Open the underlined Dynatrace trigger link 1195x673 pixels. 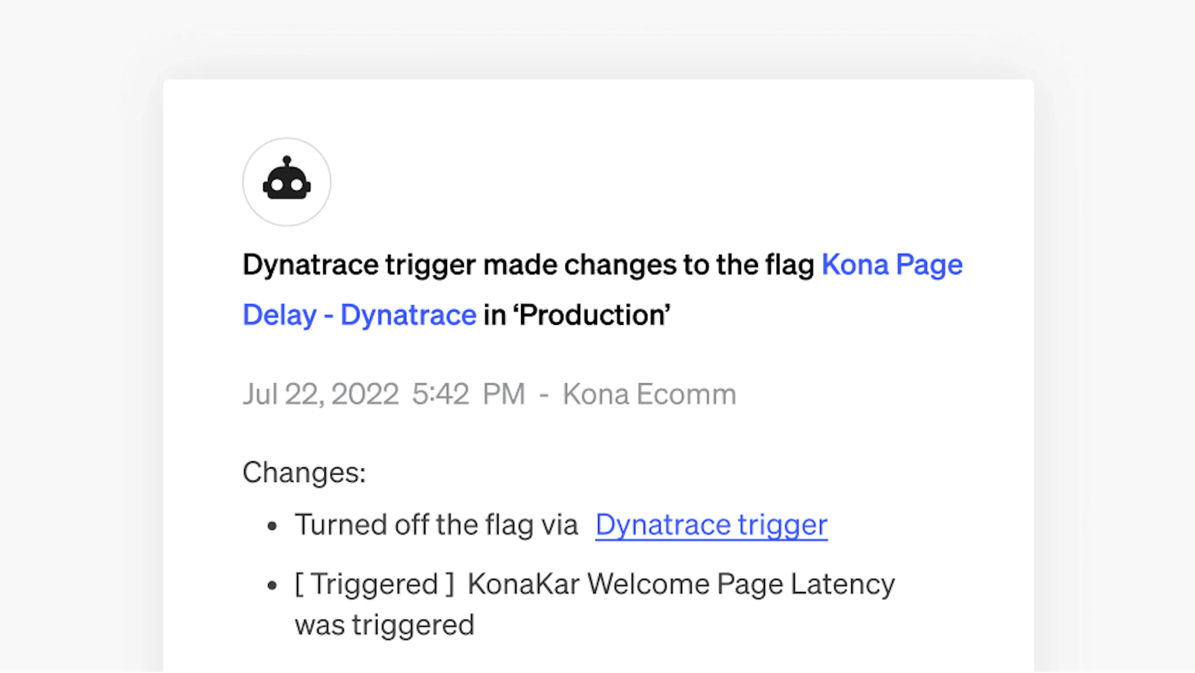(711, 525)
